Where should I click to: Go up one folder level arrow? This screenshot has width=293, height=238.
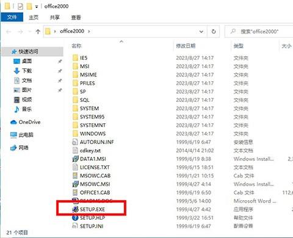click(x=38, y=32)
